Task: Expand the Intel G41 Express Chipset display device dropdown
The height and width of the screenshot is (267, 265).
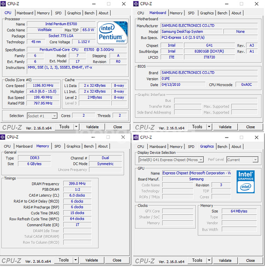Action: pyautogui.click(x=201, y=160)
